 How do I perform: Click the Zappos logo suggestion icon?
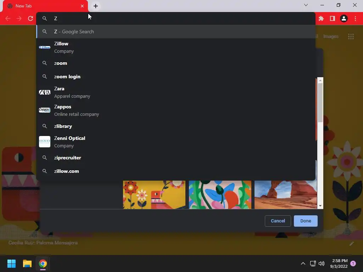pyautogui.click(x=45, y=110)
